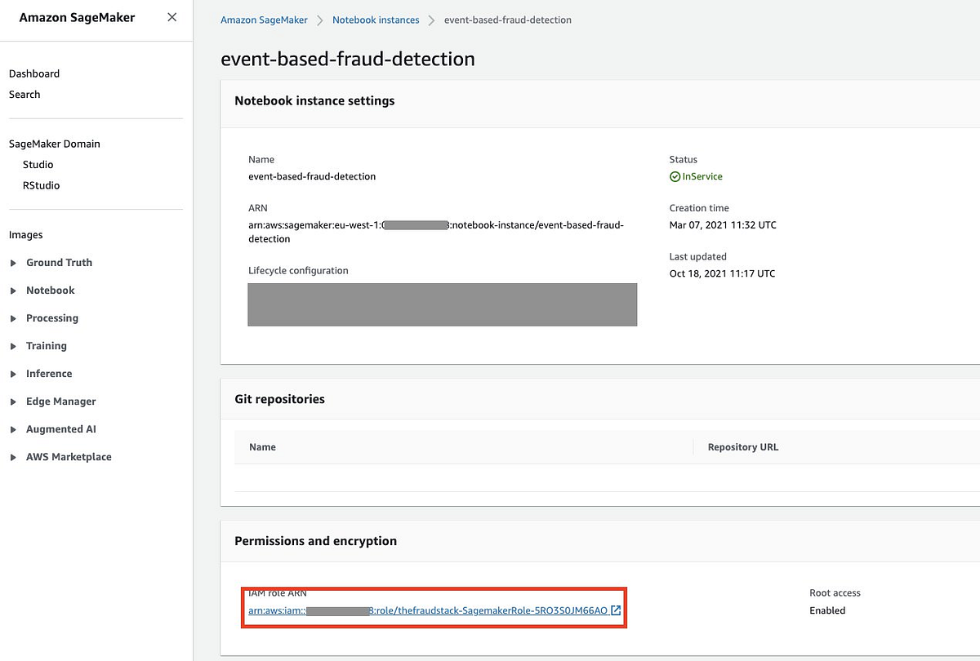Viewport: 980px width, 661px height.
Task: Click the Amazon SageMaker breadcrumb link
Action: pos(263,20)
